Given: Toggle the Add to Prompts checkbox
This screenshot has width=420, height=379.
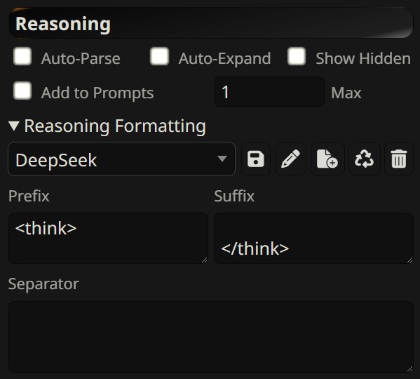Looking at the screenshot, I should click(x=22, y=91).
